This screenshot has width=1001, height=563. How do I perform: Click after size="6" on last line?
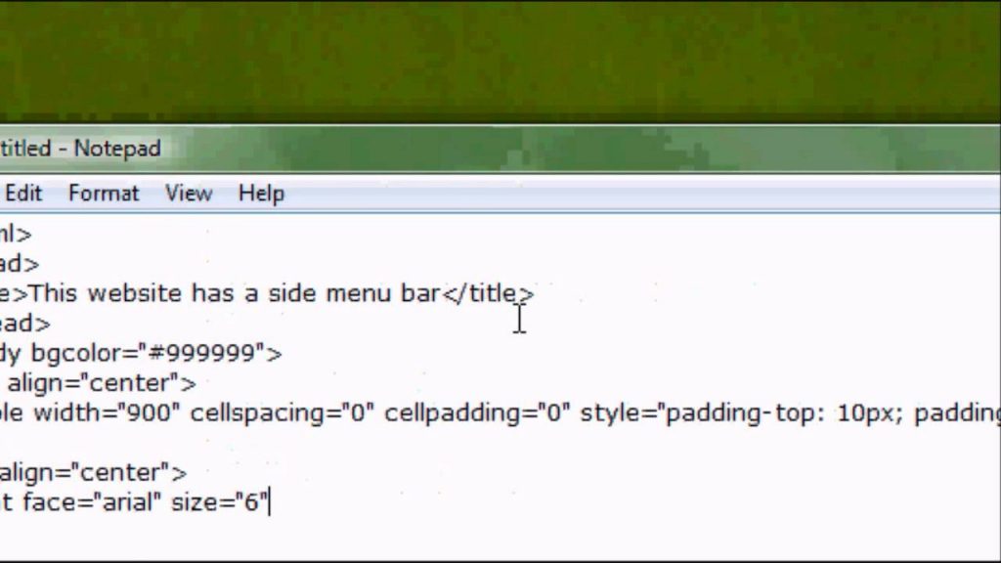coord(274,502)
